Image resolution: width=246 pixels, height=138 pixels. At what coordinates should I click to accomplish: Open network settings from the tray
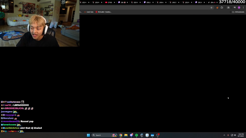232,135
